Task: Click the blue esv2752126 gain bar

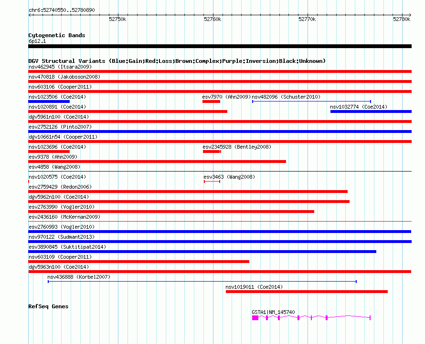Action: (220, 132)
